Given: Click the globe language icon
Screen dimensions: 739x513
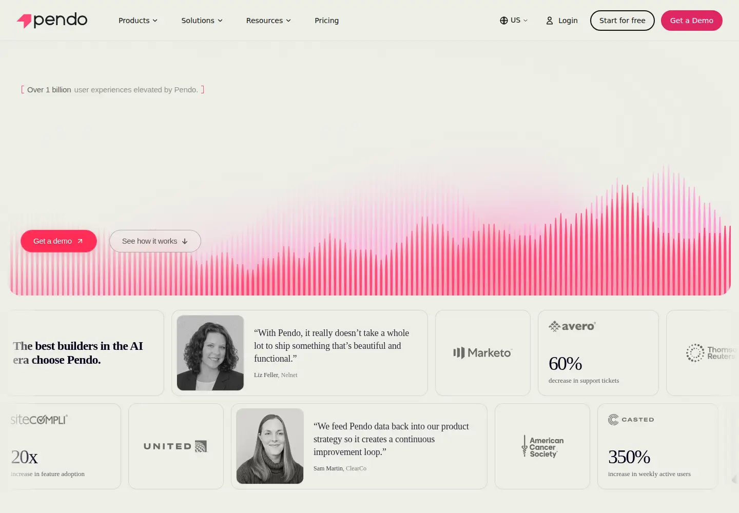Looking at the screenshot, I should point(504,21).
